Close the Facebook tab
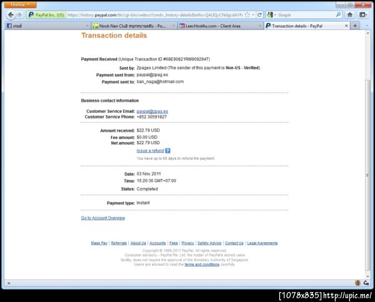Viewport: 375px width, 302px height. point(87,26)
